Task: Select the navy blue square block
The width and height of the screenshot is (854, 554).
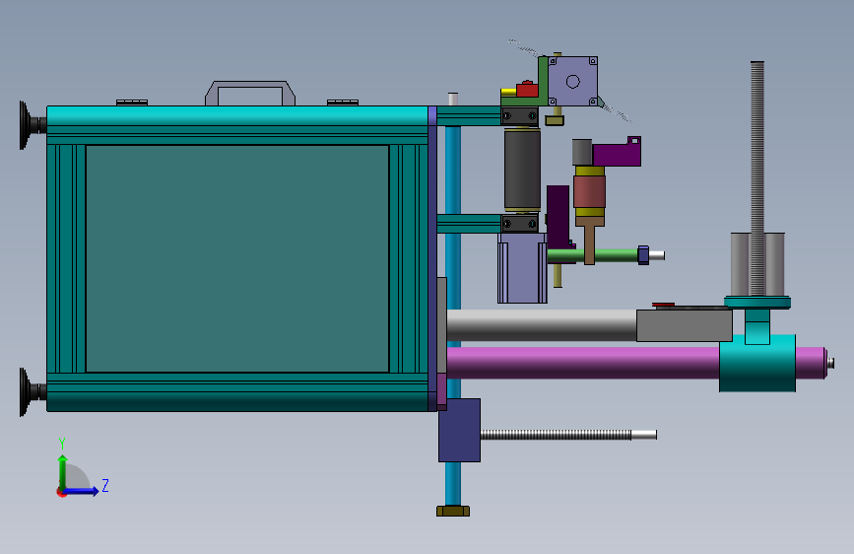Action: (x=459, y=430)
